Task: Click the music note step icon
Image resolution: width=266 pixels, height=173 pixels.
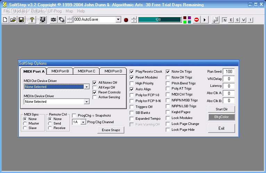Action: coord(215,20)
